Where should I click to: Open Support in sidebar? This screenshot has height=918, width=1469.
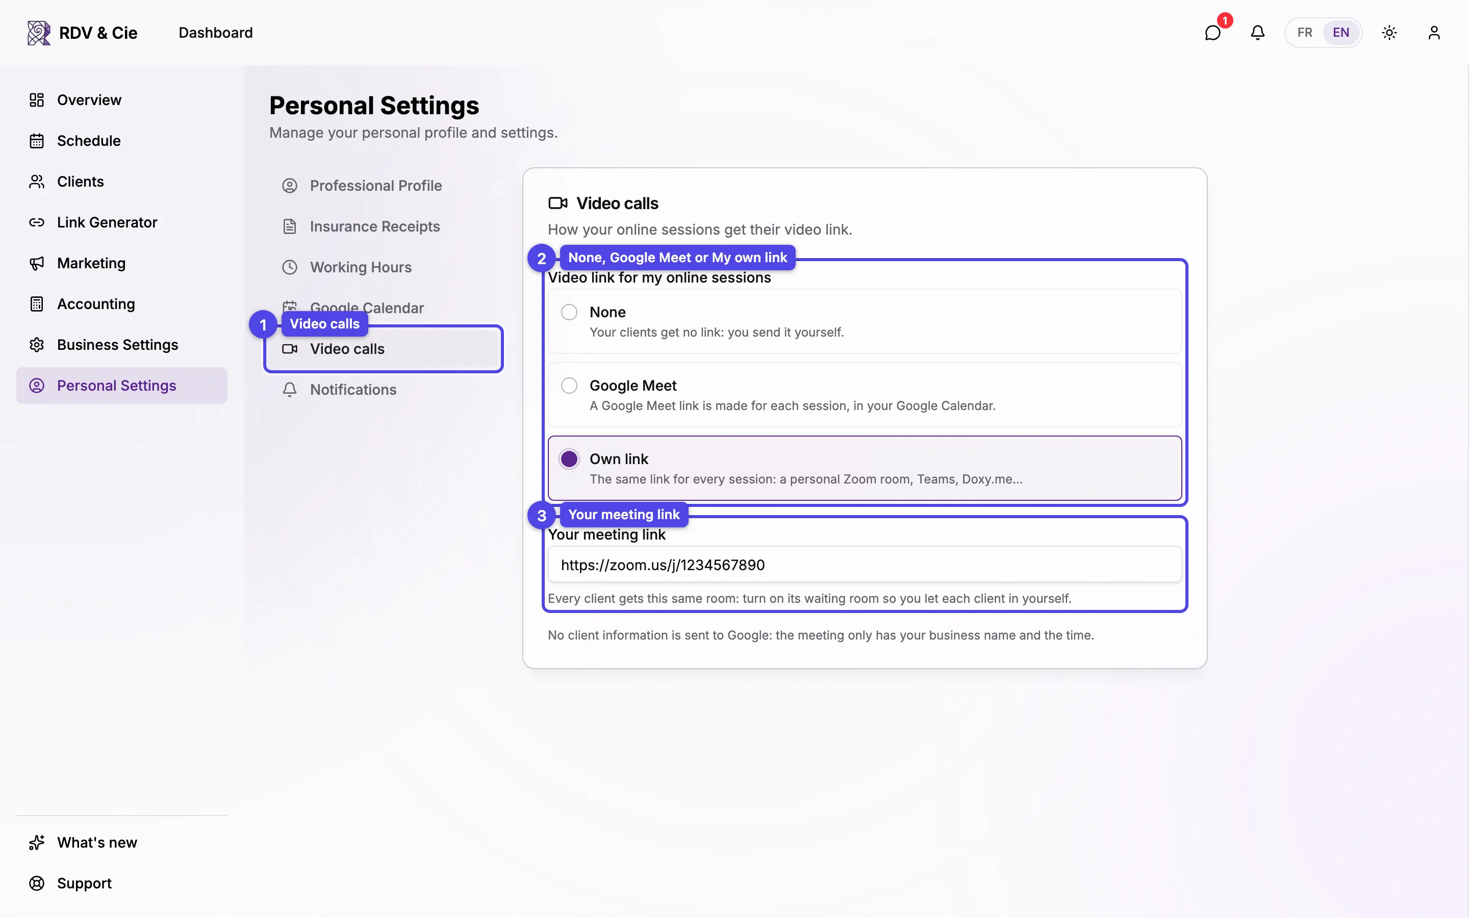121,883
